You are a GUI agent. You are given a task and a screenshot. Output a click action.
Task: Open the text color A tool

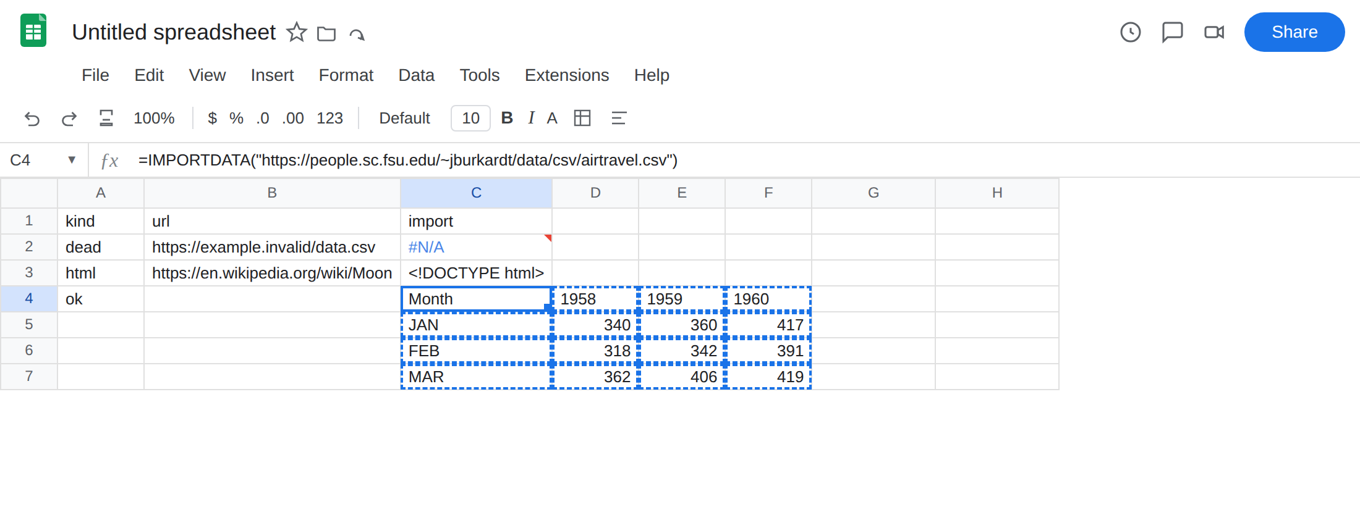coord(552,118)
